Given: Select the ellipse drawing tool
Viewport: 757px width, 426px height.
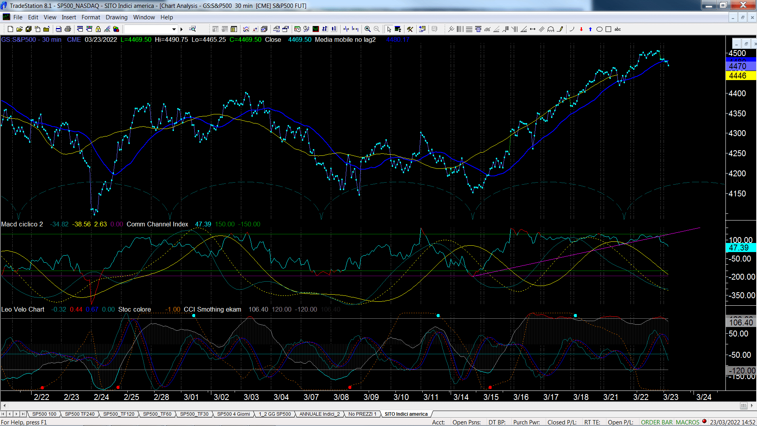Looking at the screenshot, I should (x=599, y=29).
